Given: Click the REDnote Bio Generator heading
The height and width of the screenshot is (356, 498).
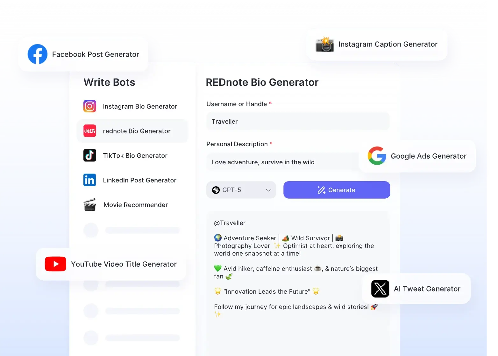Looking at the screenshot, I should 262,82.
